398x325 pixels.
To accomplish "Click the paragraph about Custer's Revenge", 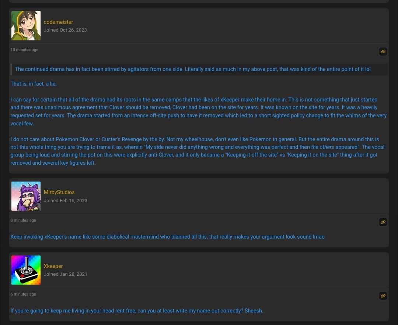I will [198, 151].
